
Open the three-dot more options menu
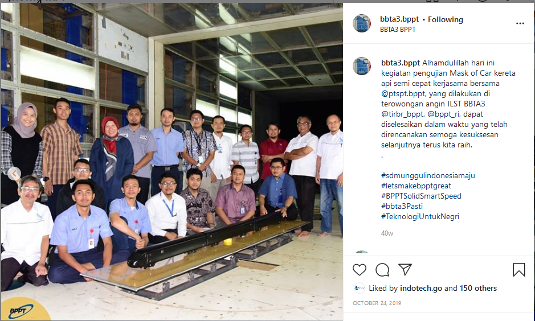pyautogui.click(x=520, y=23)
